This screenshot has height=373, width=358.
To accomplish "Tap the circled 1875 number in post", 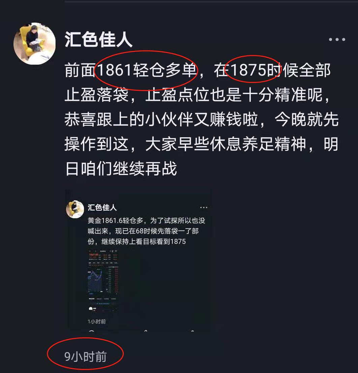I will tap(248, 70).
